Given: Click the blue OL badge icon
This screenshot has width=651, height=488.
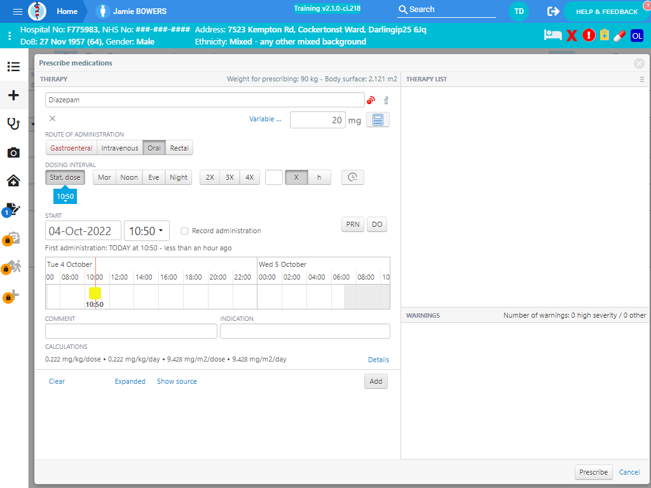Looking at the screenshot, I should (637, 36).
